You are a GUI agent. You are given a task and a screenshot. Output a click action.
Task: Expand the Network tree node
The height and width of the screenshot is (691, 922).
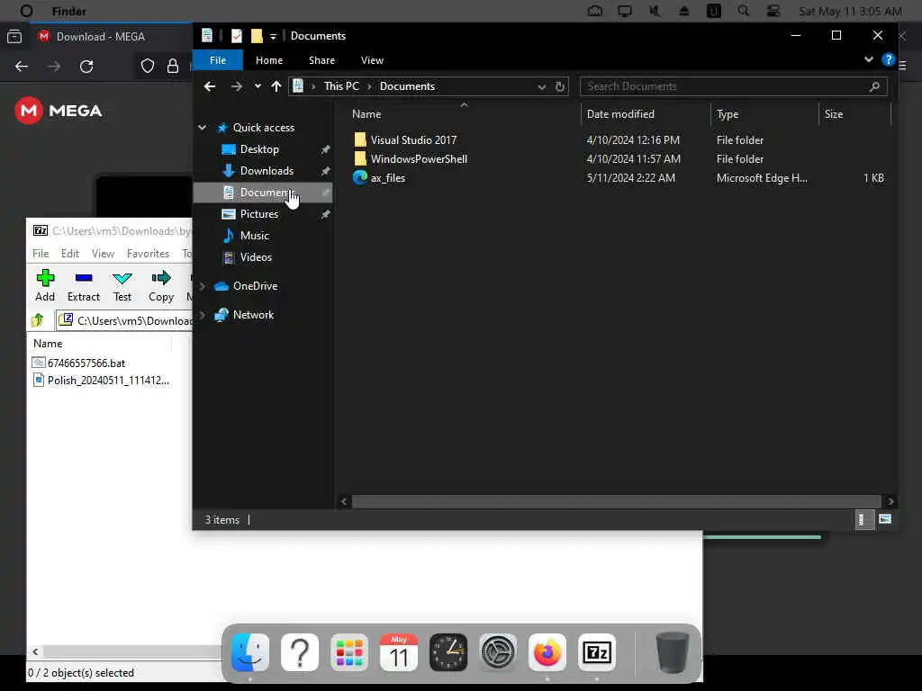click(203, 315)
